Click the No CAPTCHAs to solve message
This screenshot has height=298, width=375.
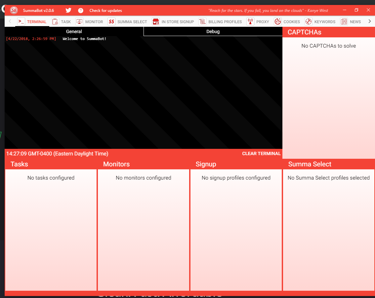coord(329,46)
